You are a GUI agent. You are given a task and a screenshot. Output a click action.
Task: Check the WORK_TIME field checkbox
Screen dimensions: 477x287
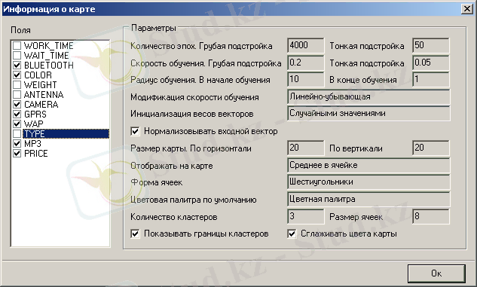click(17, 46)
